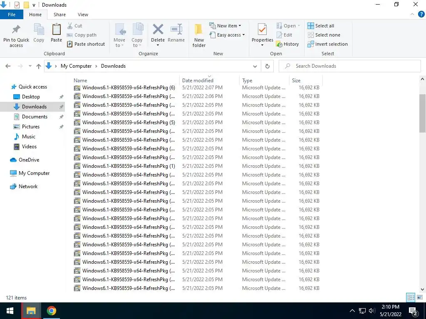Click the Rename ribbon icon
Image resolution: width=426 pixels, height=319 pixels.
coord(176,29)
